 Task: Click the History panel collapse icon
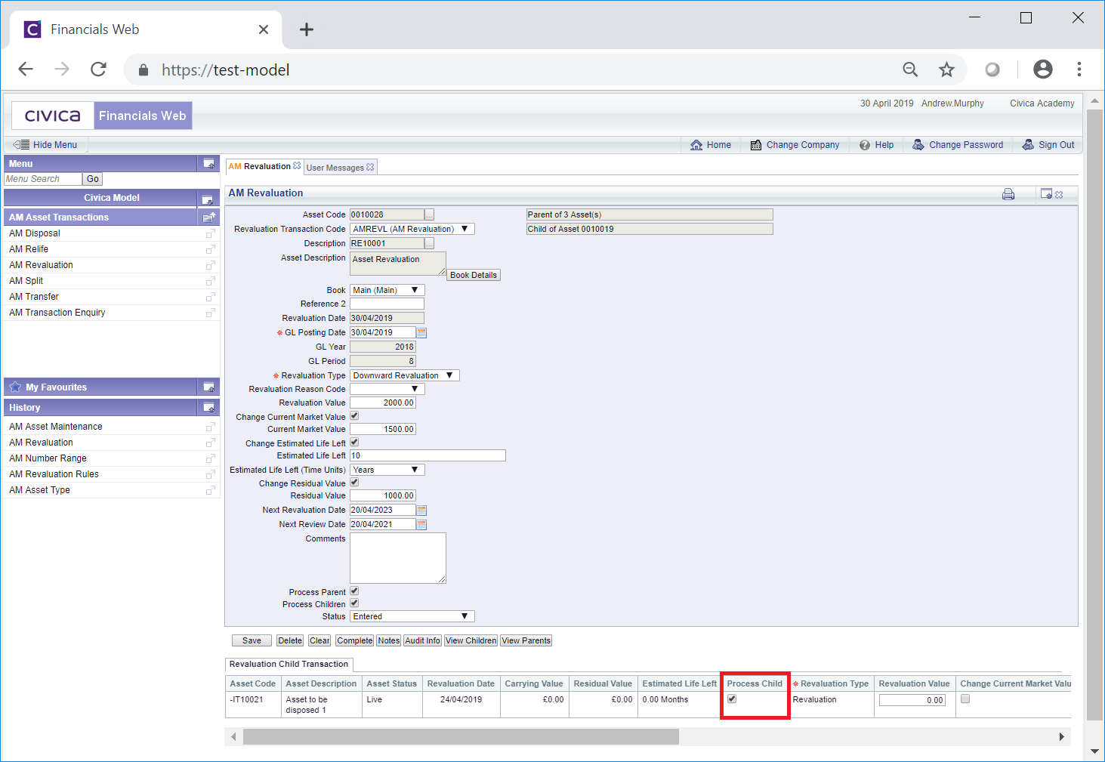(208, 408)
